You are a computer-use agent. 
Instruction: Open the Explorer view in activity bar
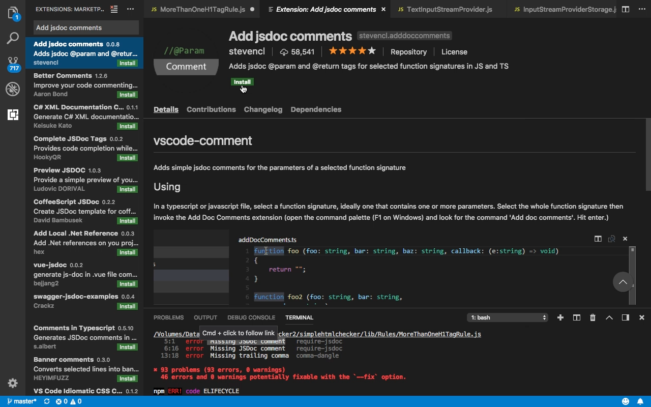tap(13, 13)
